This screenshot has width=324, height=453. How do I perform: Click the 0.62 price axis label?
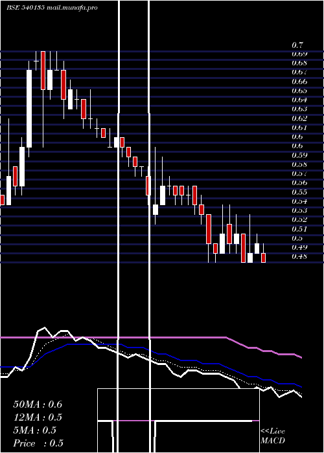[x=299, y=118]
